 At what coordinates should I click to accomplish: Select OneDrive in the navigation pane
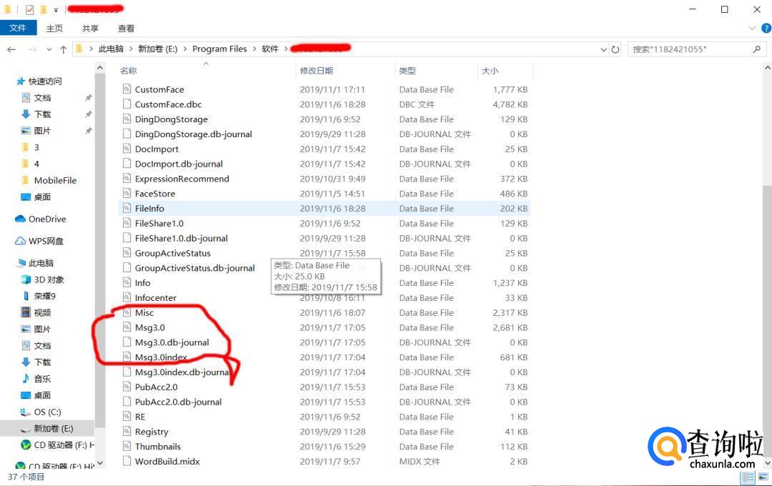pos(47,219)
